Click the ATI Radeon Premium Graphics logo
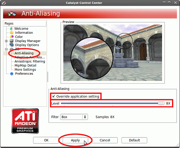This screenshot has width=180, height=148. pos(25,121)
